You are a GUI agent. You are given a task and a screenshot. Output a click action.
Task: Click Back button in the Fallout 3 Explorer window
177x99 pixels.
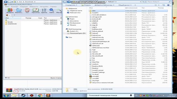point(65,2)
